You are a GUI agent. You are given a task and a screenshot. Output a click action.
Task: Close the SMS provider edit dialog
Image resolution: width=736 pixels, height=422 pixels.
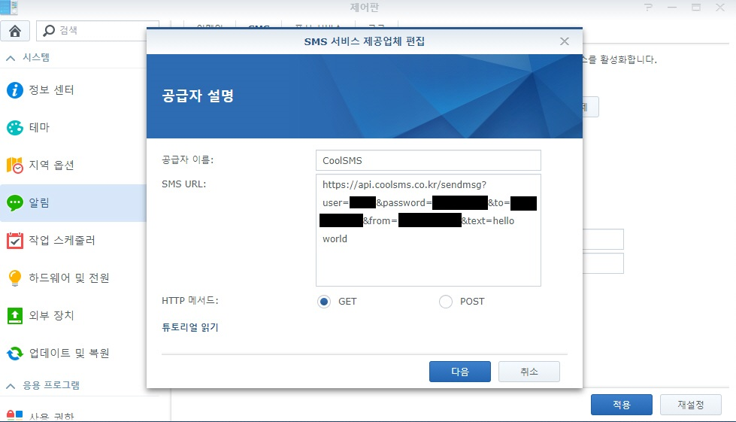coord(565,41)
